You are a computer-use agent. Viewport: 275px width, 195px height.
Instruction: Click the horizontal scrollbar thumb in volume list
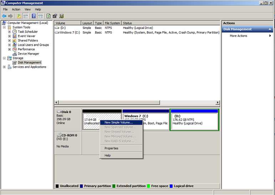[x=109, y=102]
